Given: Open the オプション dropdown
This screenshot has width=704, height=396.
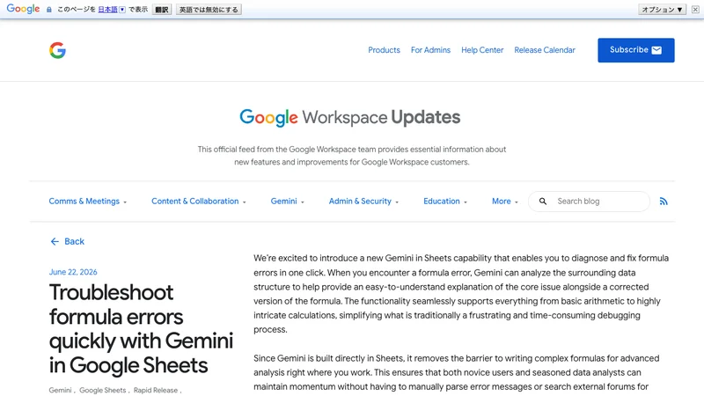Looking at the screenshot, I should 662,10.
